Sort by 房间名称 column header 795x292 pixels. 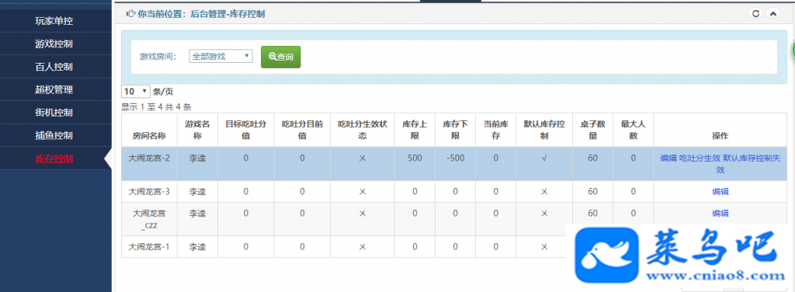click(x=149, y=137)
